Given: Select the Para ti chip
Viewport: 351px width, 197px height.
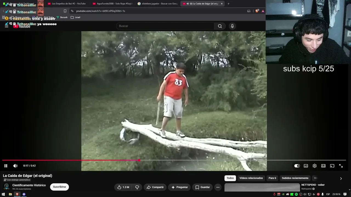Looking at the screenshot, I should click(x=272, y=178).
